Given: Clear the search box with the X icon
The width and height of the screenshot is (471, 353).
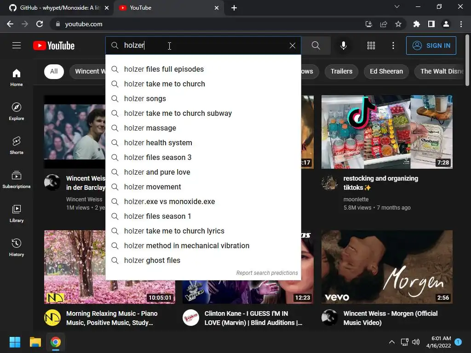Looking at the screenshot, I should 292,46.
